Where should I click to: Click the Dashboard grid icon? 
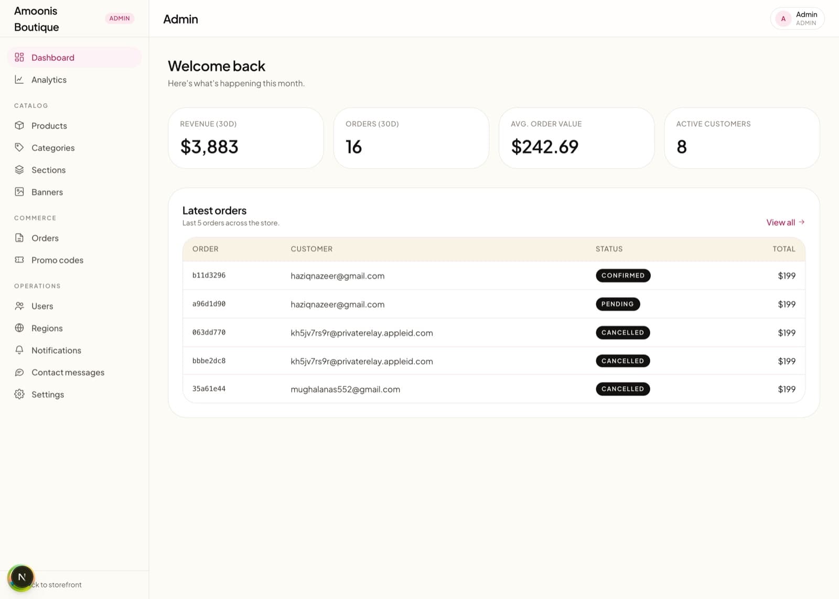(x=19, y=57)
